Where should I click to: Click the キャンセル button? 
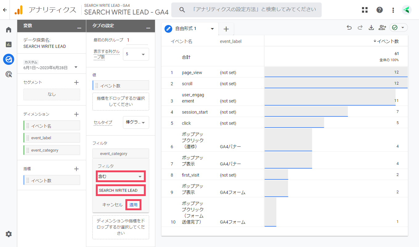pos(112,205)
